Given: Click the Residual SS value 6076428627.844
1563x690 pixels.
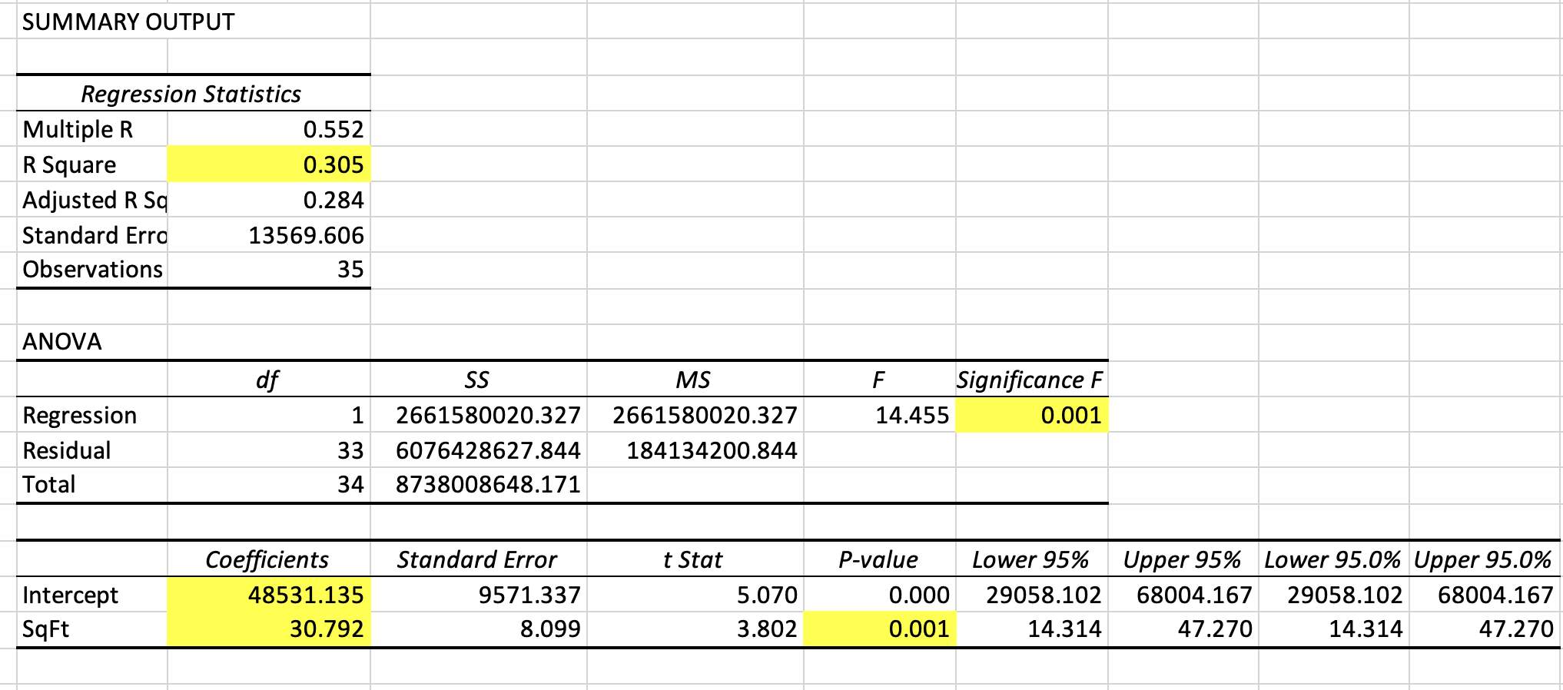Looking at the screenshot, I should pyautogui.click(x=479, y=450).
